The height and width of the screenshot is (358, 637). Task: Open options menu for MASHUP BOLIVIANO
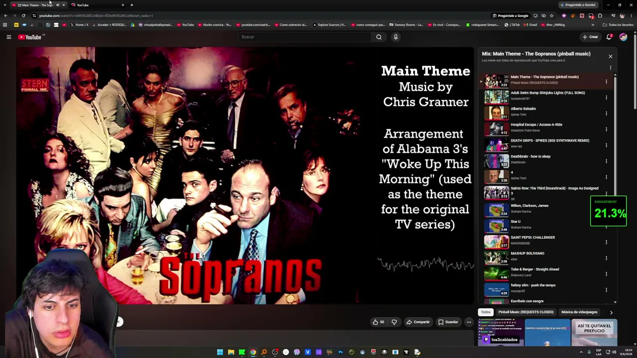(x=606, y=258)
